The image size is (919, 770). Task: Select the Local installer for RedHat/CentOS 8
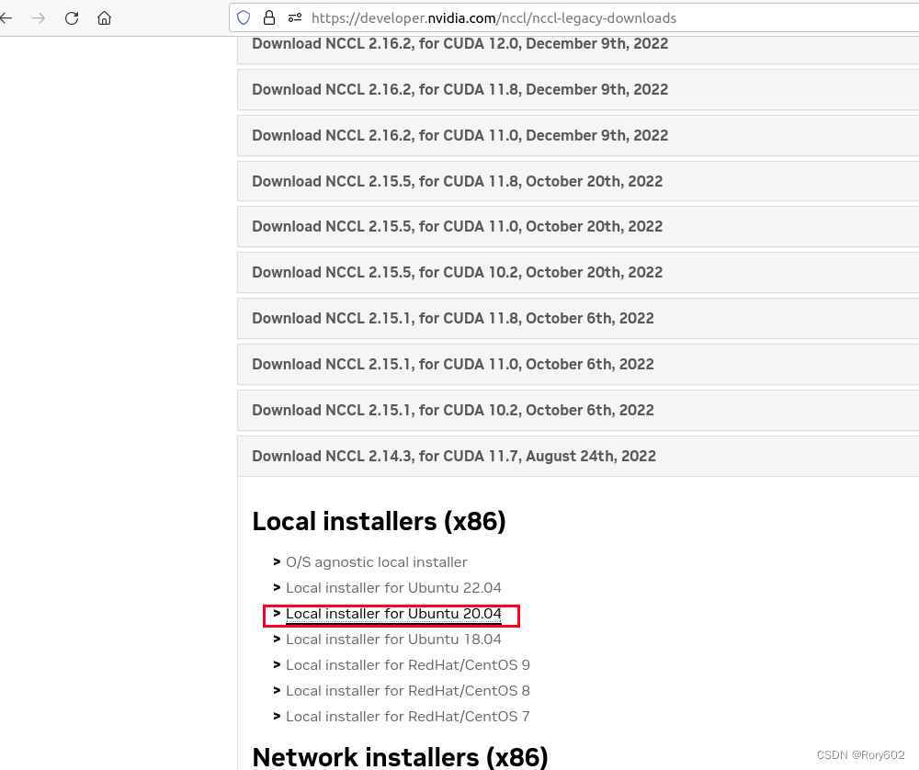click(x=408, y=690)
